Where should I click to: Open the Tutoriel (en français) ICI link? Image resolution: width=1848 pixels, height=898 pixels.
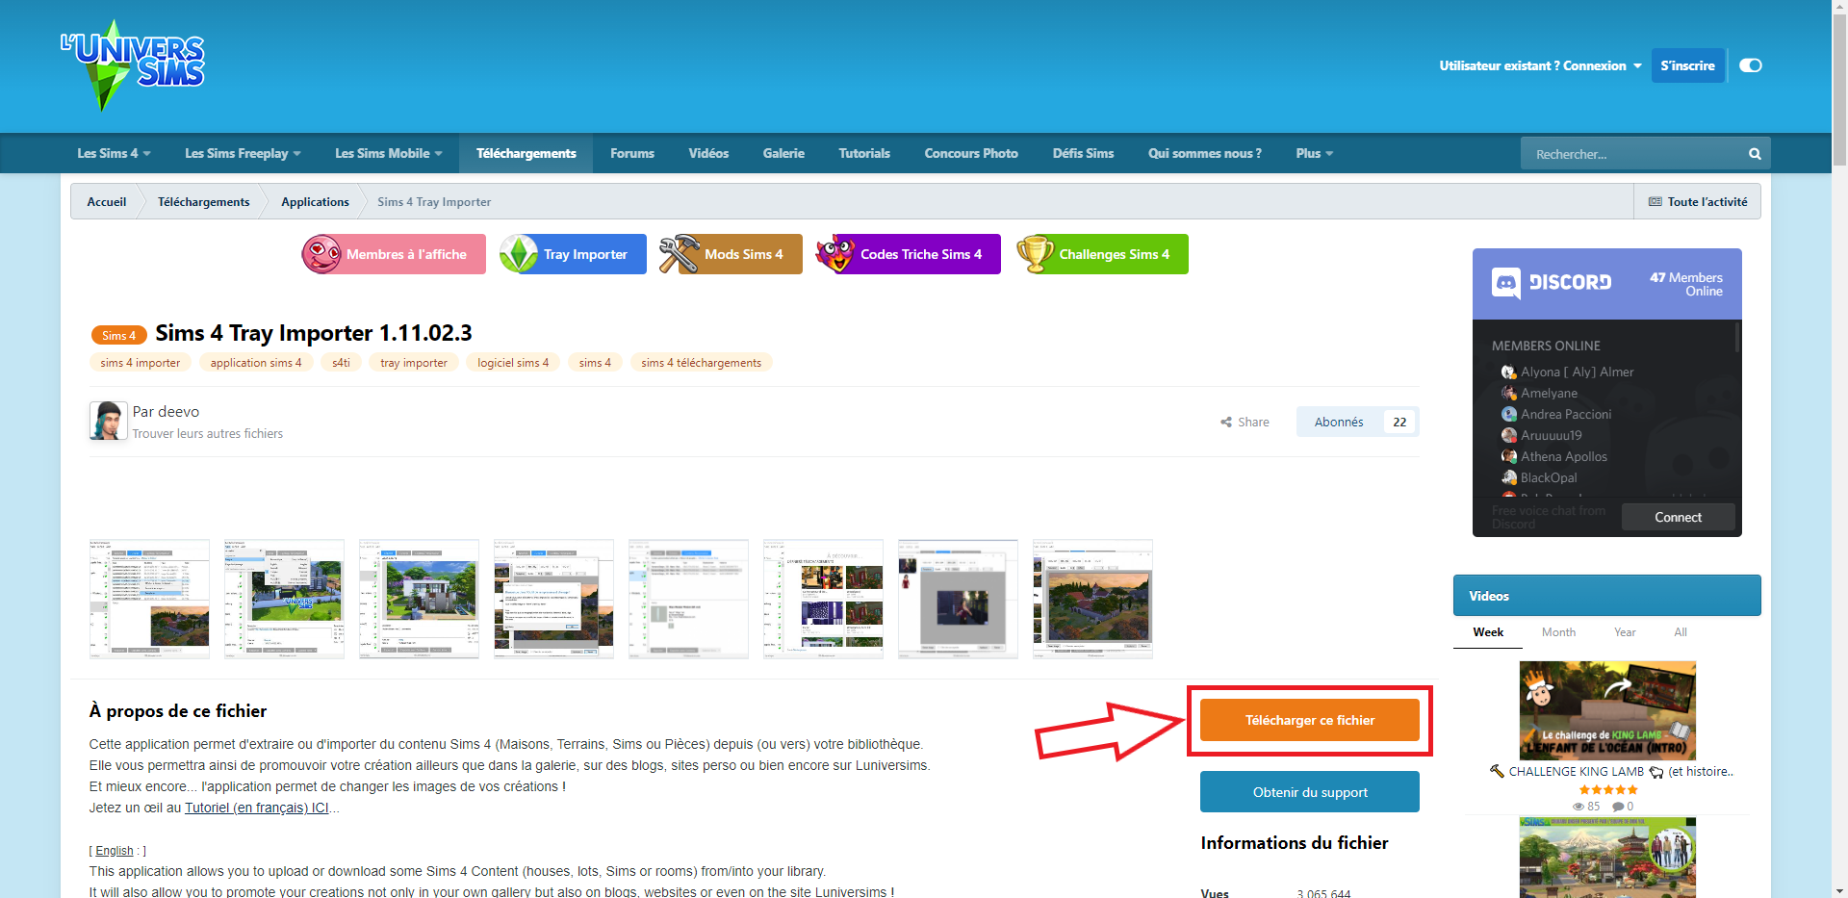(257, 808)
